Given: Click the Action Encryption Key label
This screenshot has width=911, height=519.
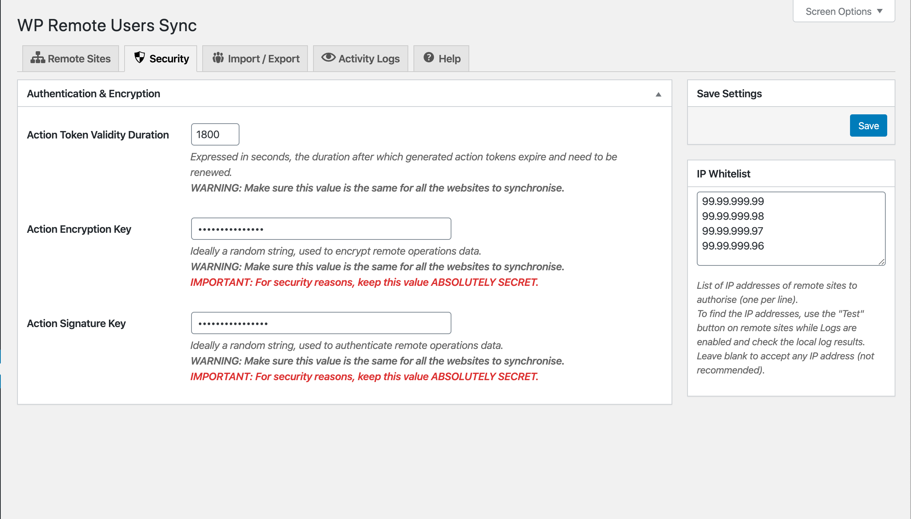Looking at the screenshot, I should point(79,229).
